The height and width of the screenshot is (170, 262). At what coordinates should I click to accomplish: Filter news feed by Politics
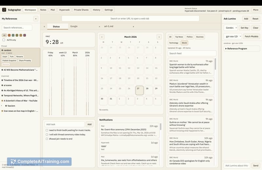190,37
